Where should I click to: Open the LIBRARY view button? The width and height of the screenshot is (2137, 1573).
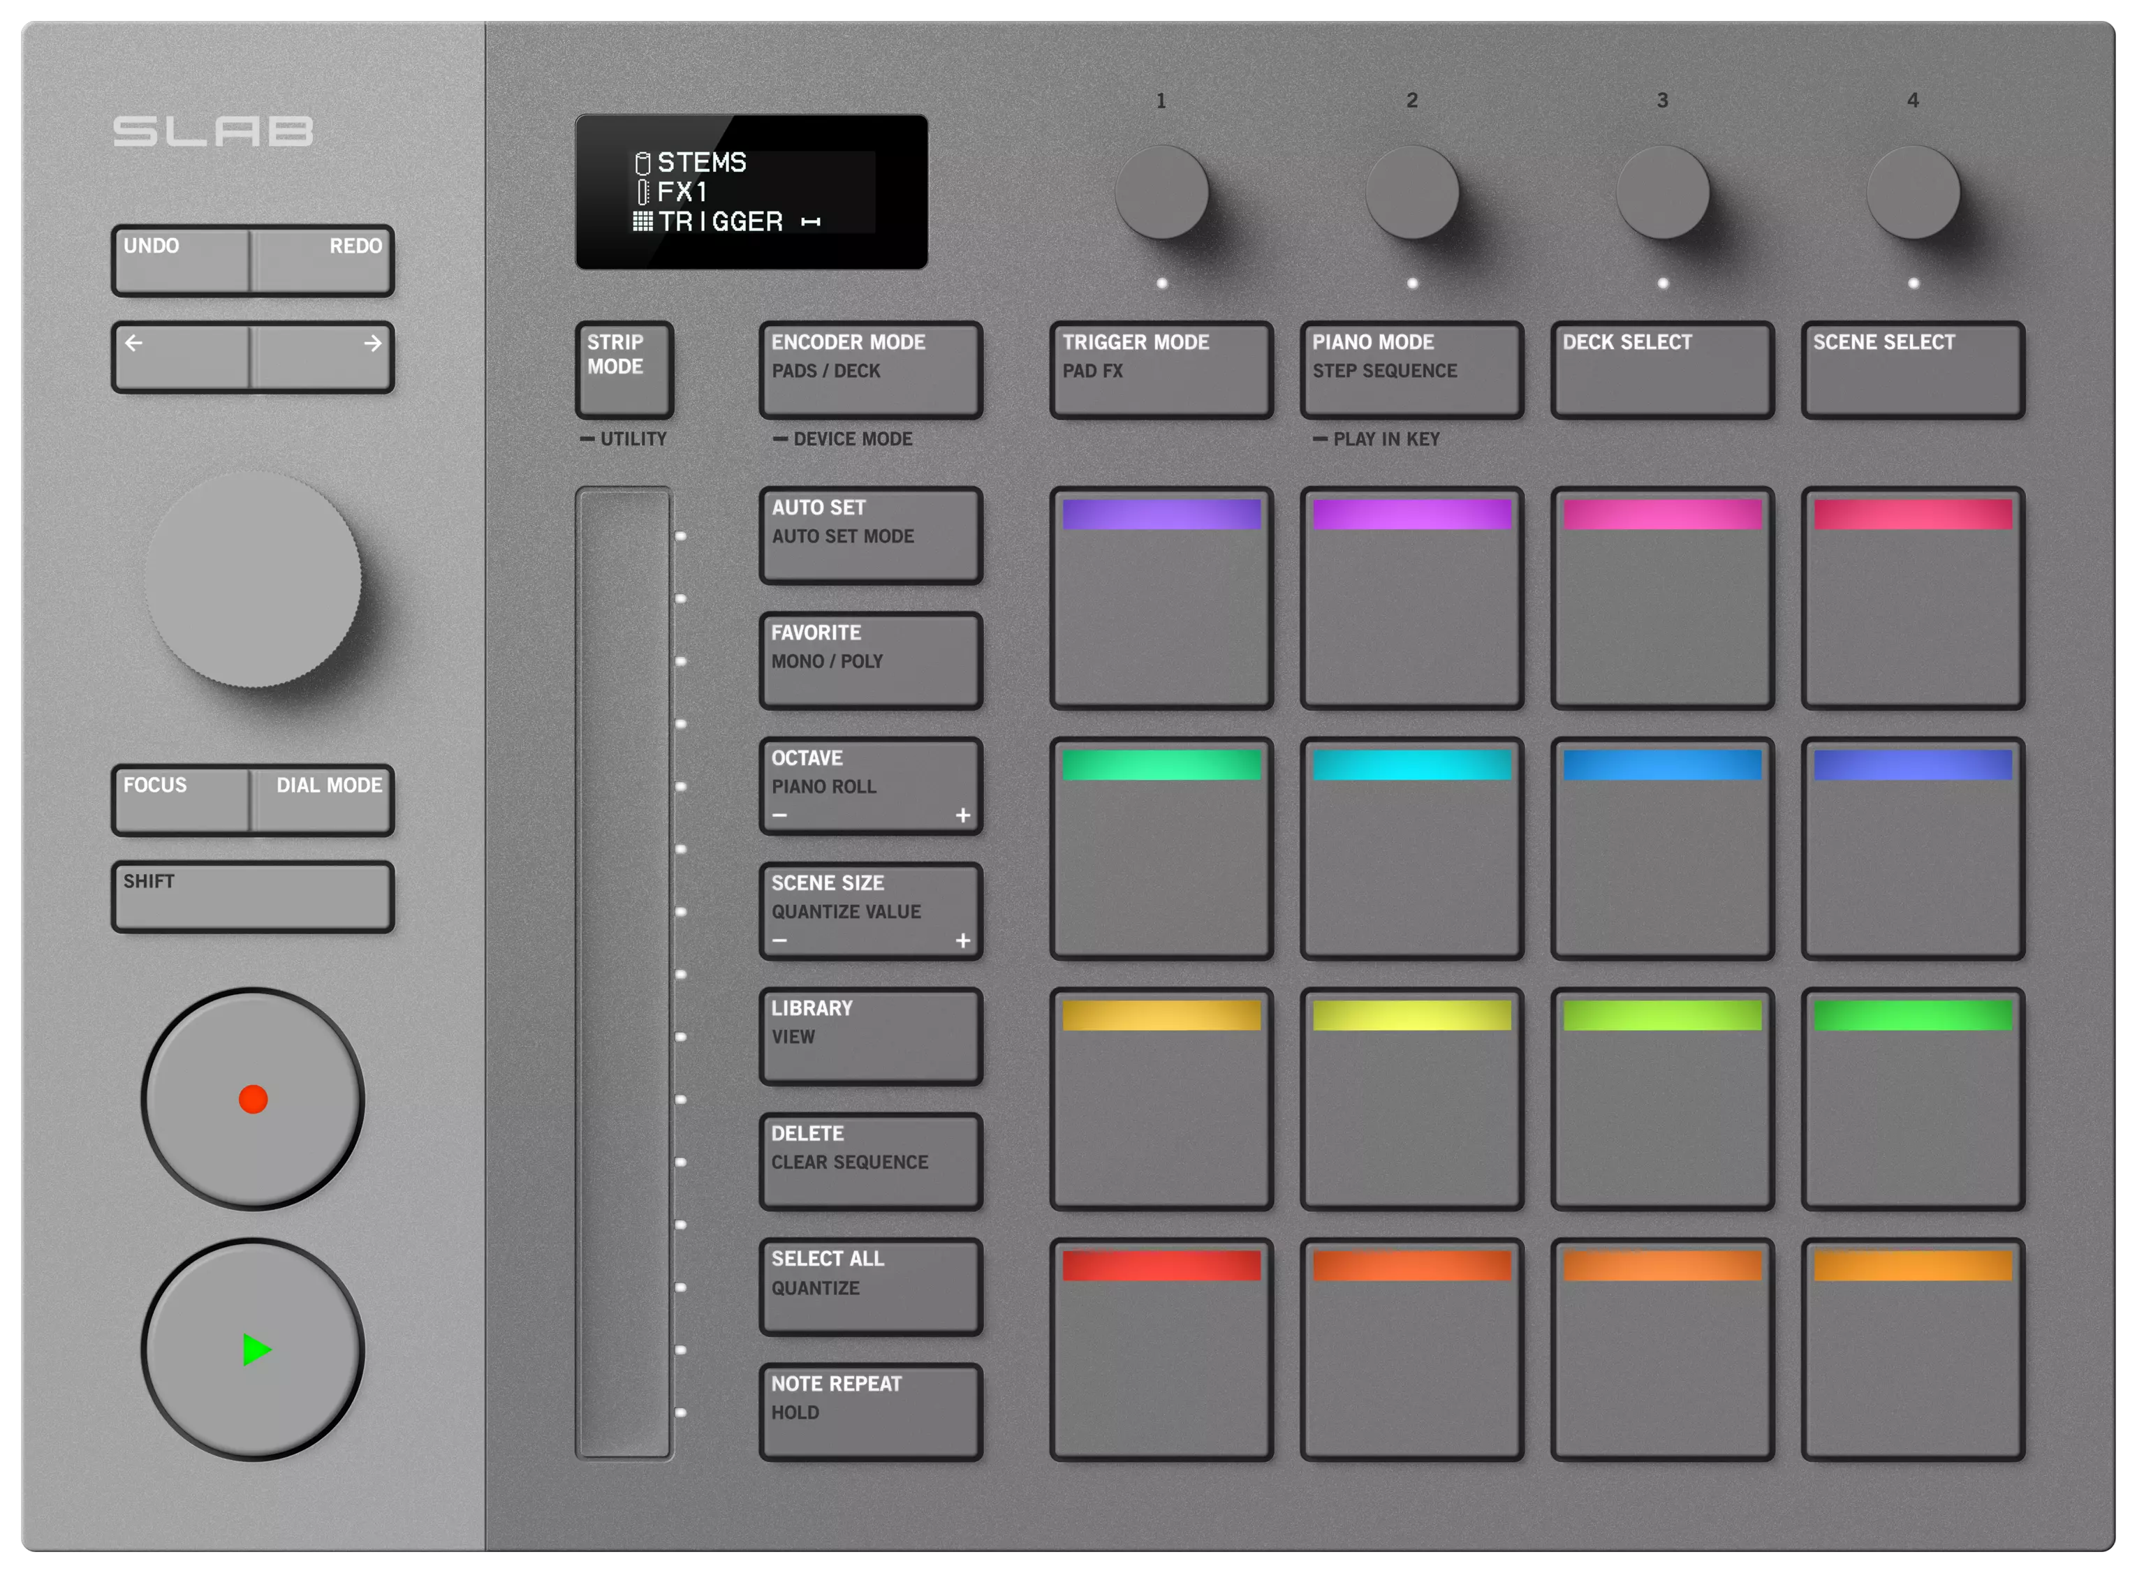click(x=870, y=1036)
